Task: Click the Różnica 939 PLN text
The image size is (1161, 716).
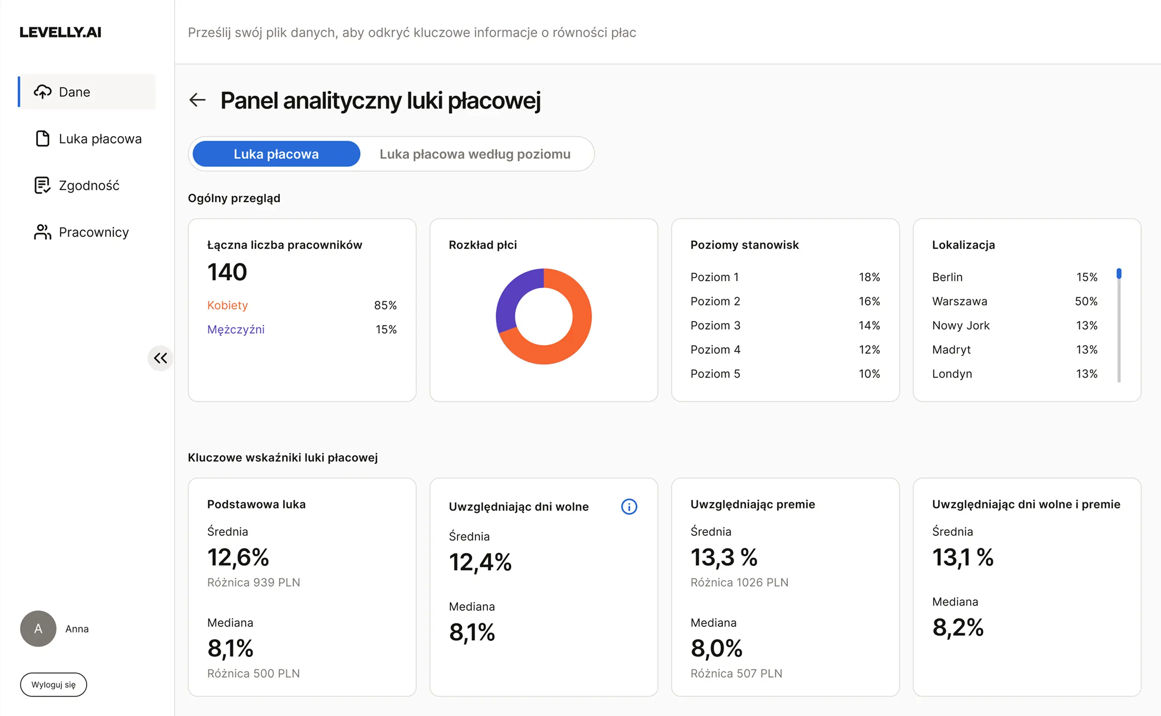Action: tap(254, 582)
